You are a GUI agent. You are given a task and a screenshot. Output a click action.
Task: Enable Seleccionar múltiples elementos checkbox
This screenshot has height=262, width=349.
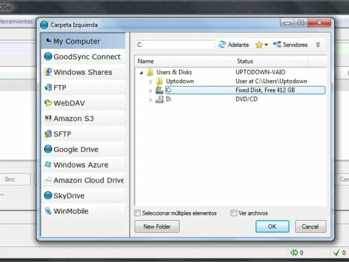coord(137,213)
